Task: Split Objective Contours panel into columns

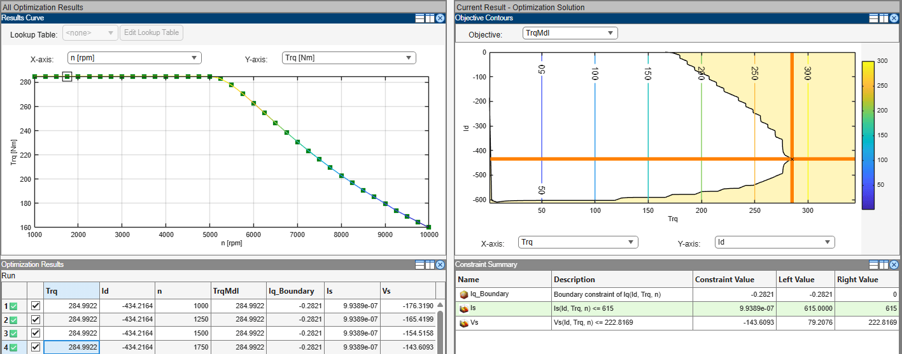Action: [x=884, y=18]
